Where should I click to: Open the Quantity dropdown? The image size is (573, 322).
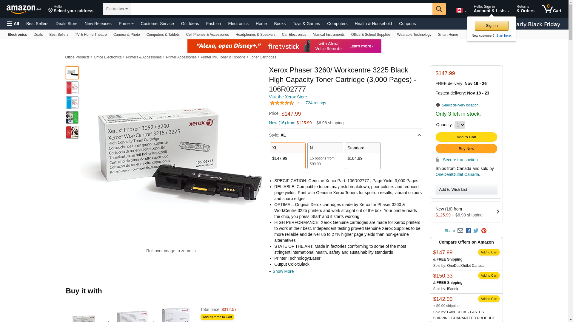[460, 125]
